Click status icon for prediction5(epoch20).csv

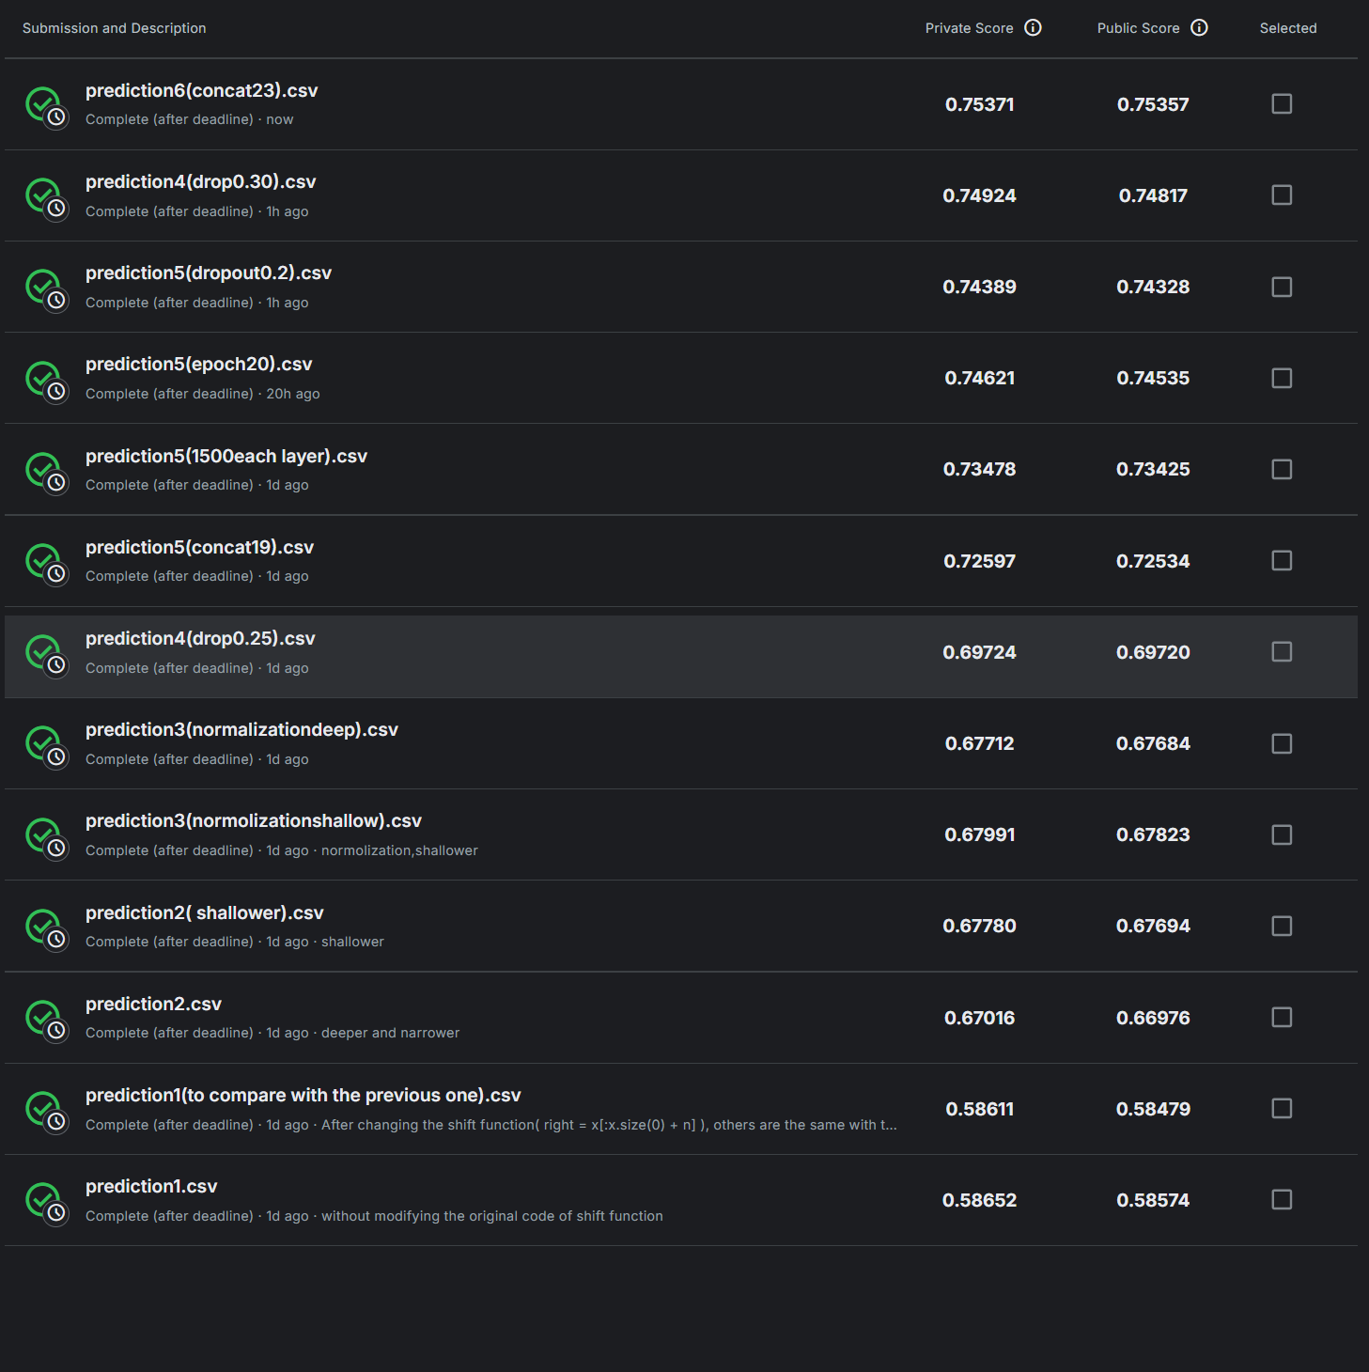46,381
